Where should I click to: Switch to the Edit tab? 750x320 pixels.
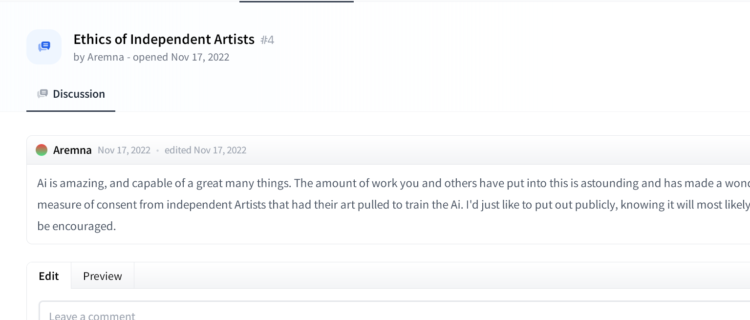pyautogui.click(x=49, y=276)
